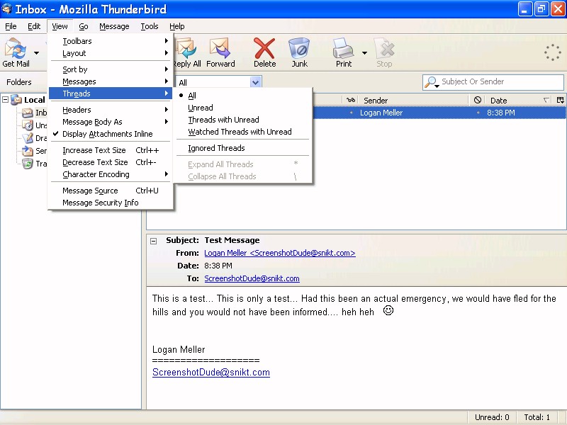This screenshot has height=425, width=567.
Task: Sort messages by Sender column header
Action: (x=412, y=100)
